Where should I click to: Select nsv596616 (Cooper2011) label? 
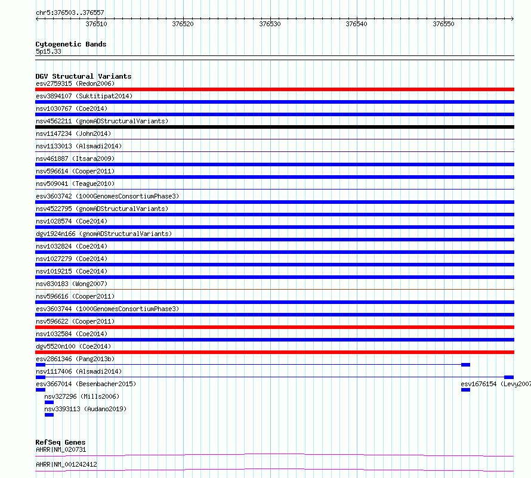click(75, 296)
